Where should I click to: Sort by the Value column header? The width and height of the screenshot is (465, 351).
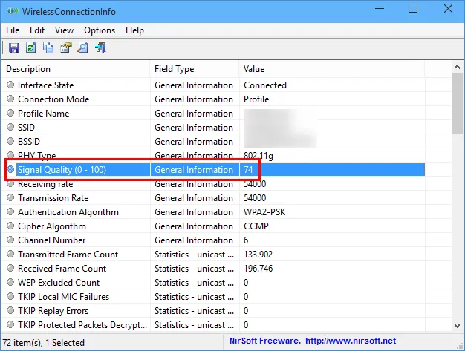pyautogui.click(x=332, y=69)
